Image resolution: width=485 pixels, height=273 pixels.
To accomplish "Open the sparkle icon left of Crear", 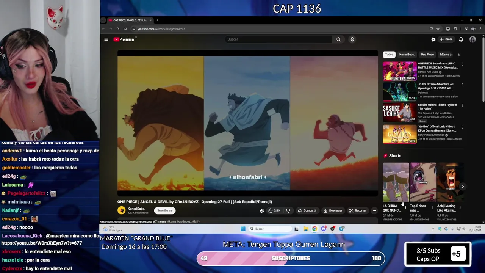I will [x=433, y=39].
